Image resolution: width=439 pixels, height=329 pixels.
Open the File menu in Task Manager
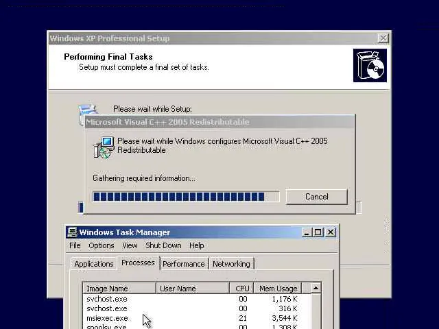click(x=75, y=245)
